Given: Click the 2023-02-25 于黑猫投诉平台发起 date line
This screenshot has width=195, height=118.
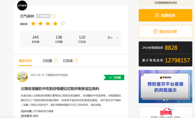Looking at the screenshot, I should (49, 75).
